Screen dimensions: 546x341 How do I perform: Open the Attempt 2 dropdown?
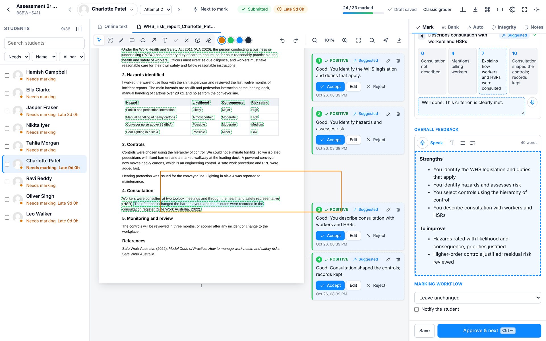(156, 9)
